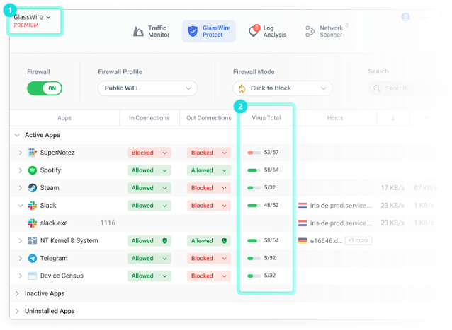Sort by the download arrow column
This screenshot has width=452, height=330.
point(393,118)
